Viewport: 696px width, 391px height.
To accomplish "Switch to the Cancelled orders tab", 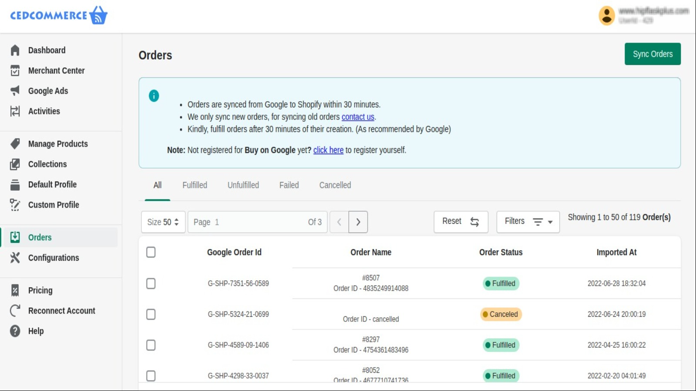I will pyautogui.click(x=335, y=185).
